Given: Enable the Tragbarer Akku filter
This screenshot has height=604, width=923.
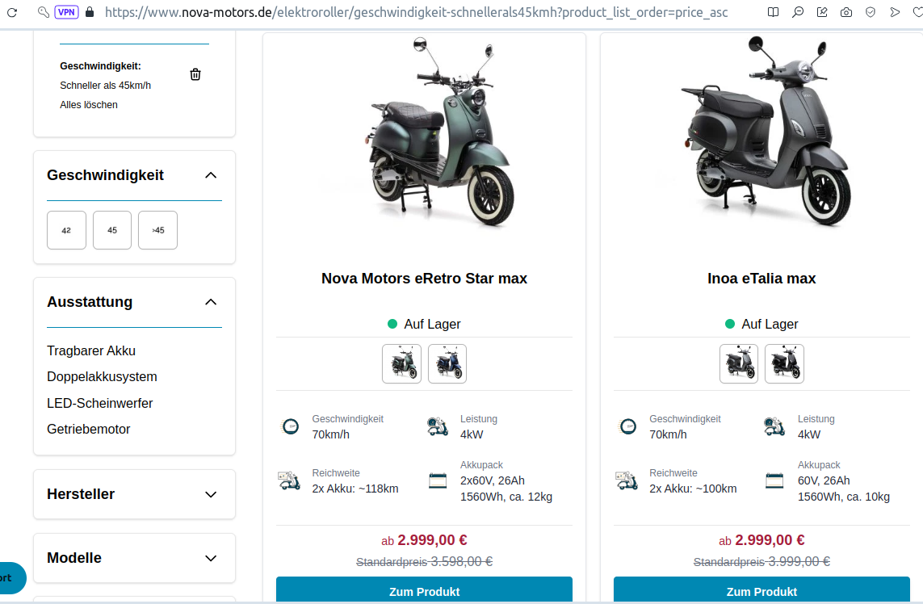Looking at the screenshot, I should click(91, 350).
